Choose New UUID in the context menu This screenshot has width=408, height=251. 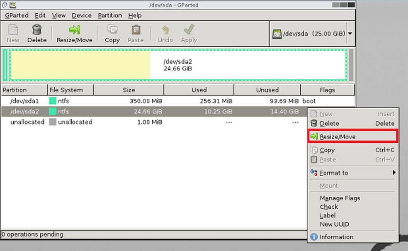point(352,224)
